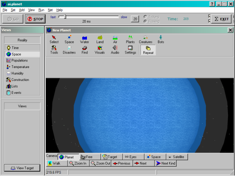Screen dimensions: 235x176
Task: Collapse the Reality panel header
Action: click(22, 40)
